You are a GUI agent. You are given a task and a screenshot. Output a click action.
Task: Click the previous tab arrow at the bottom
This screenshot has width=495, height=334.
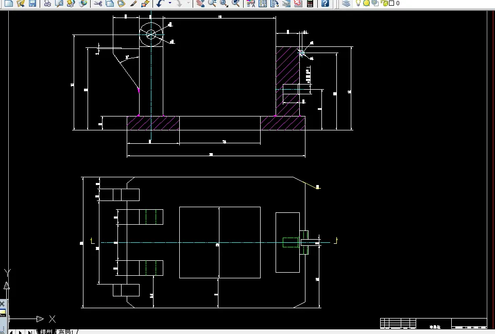11,332
